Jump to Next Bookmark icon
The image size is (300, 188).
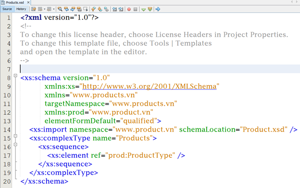(x=100, y=9)
